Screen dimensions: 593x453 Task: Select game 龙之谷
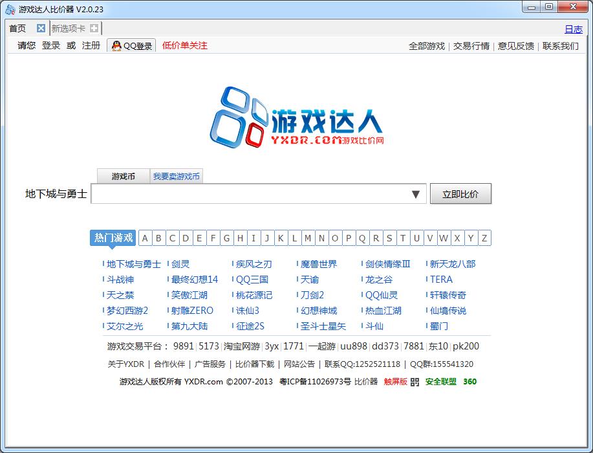point(379,280)
